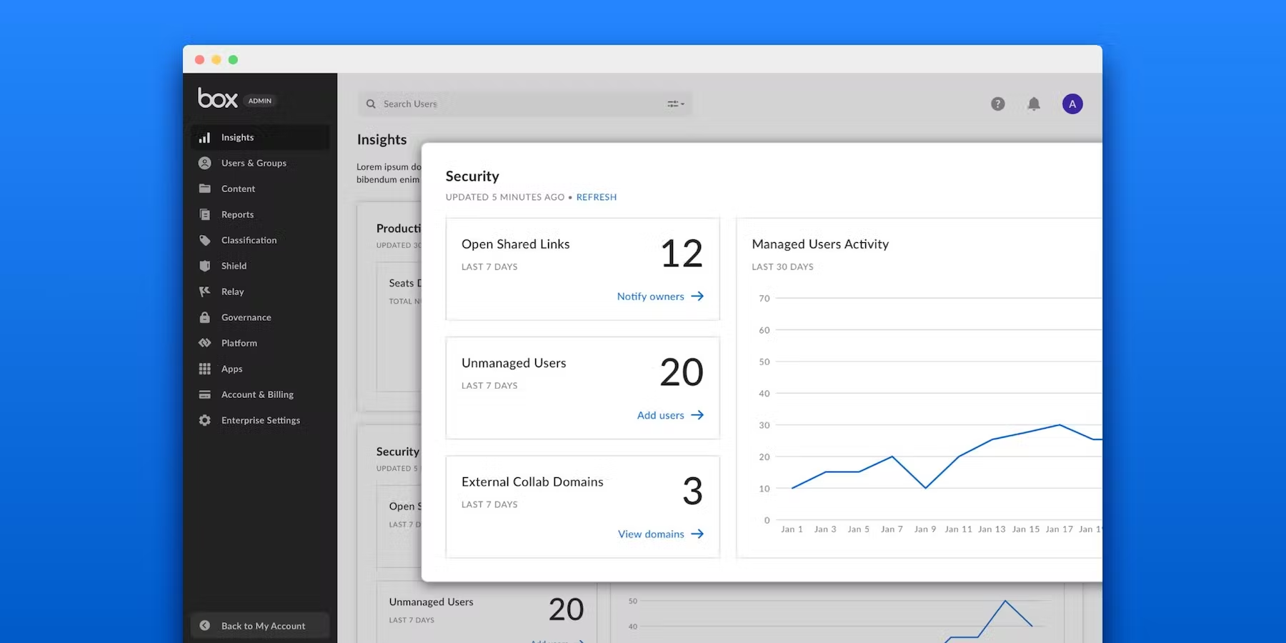Image resolution: width=1286 pixels, height=643 pixels.
Task: Expand the search filter options dropdown
Action: coord(675,104)
